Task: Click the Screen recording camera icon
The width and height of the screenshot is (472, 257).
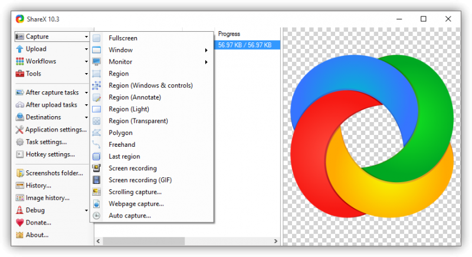Action: [96, 168]
